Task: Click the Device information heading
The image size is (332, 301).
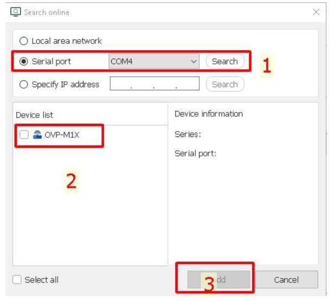Action: pyautogui.click(x=209, y=114)
